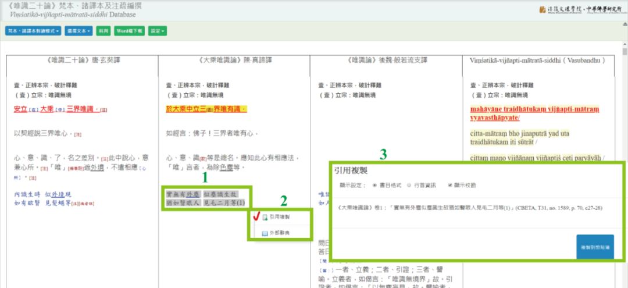Open the 梵本、諸譯本對讀模式 dropdown

pyautogui.click(x=33, y=31)
